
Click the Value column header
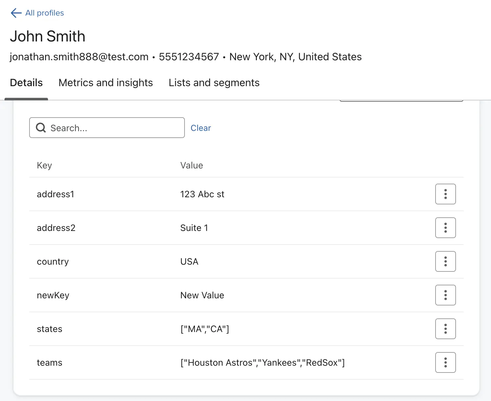(191, 166)
